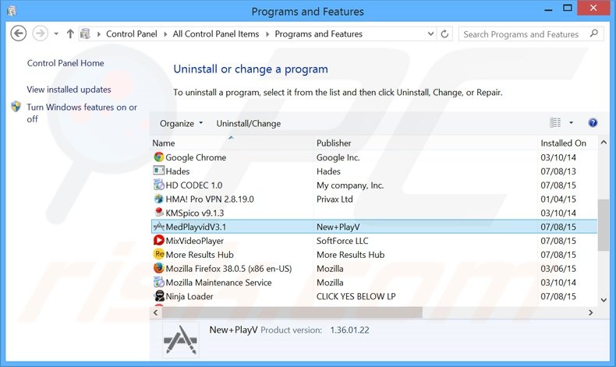Select HD CODEC 1.0 entry name
The height and width of the screenshot is (367, 616).
click(x=193, y=185)
